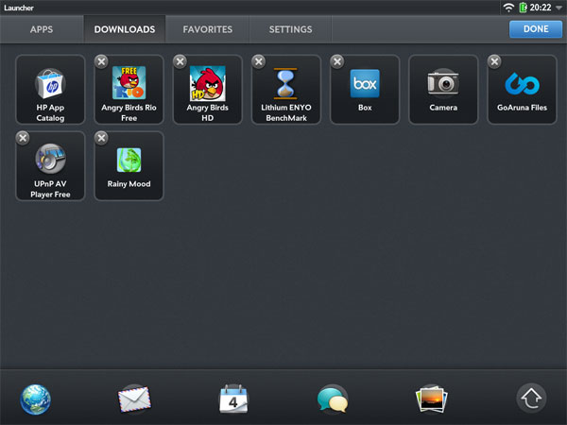Open the Launcher menu label

point(19,8)
